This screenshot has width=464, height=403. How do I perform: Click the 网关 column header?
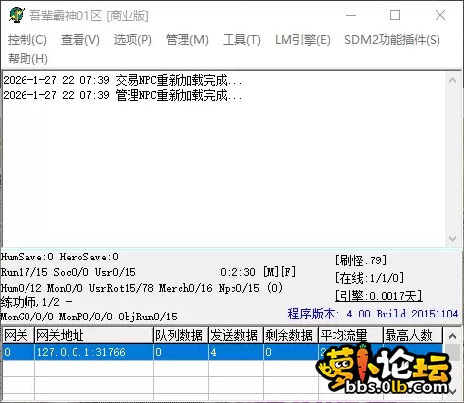point(19,335)
